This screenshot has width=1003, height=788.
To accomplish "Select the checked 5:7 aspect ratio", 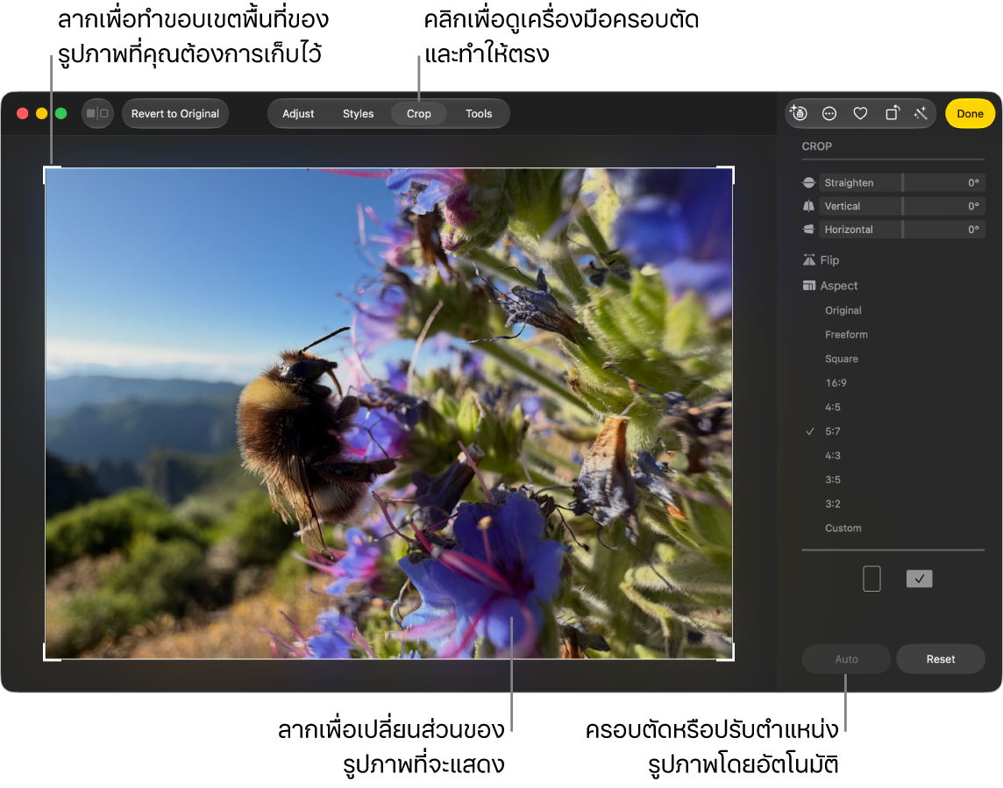I will [x=833, y=432].
